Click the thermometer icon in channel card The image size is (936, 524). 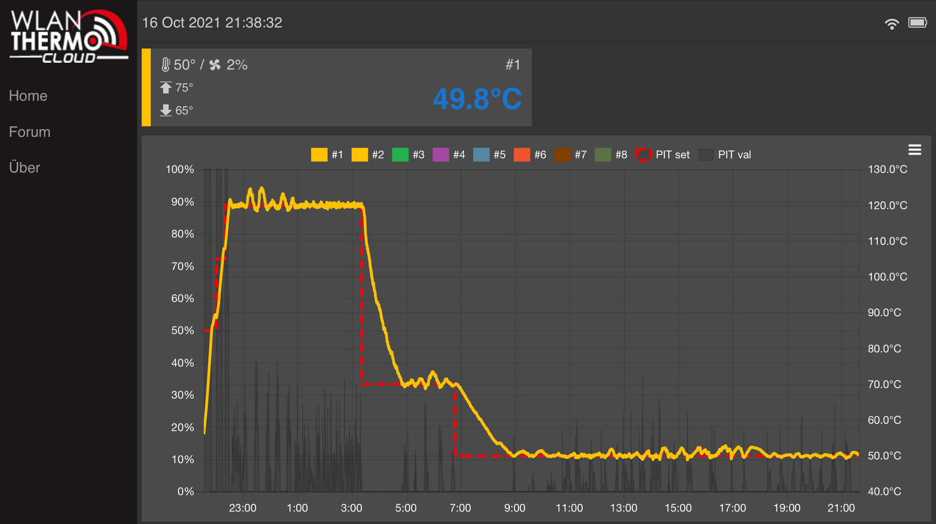click(x=166, y=65)
